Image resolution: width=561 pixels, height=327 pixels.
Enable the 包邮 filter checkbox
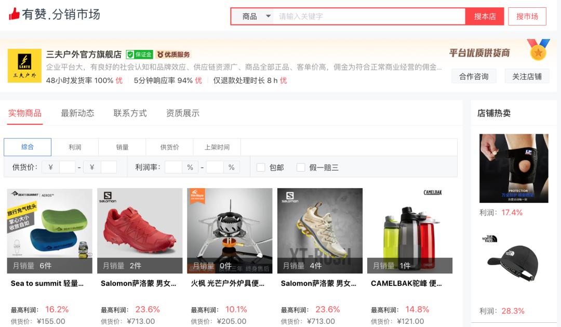point(261,167)
